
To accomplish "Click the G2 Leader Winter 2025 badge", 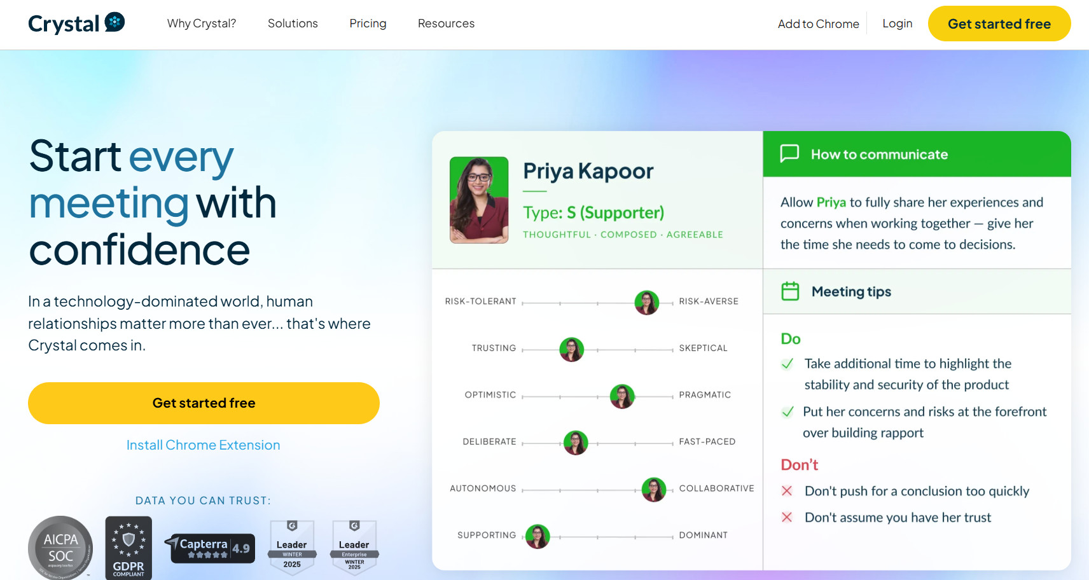I will coord(292,547).
